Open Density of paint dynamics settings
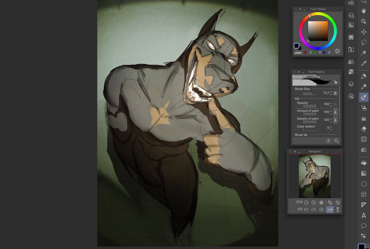This screenshot has width=370, height=249. click(335, 120)
